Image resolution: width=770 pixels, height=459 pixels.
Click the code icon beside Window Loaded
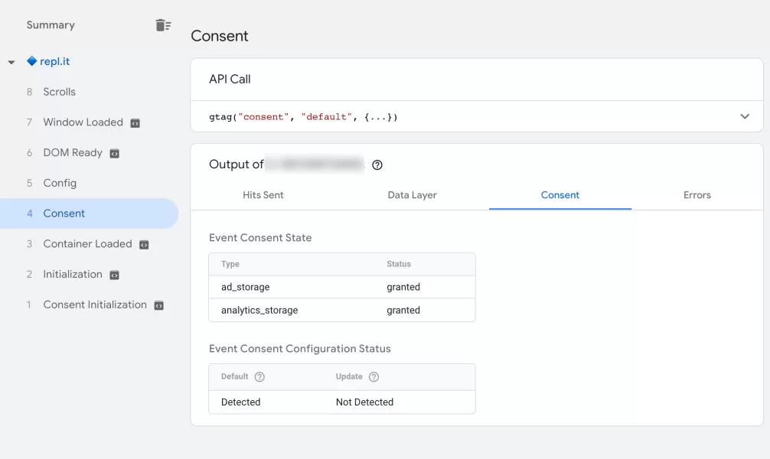tap(135, 123)
